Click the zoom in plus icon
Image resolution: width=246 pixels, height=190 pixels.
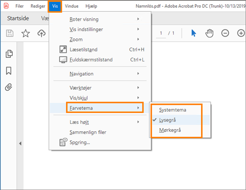click(240, 33)
